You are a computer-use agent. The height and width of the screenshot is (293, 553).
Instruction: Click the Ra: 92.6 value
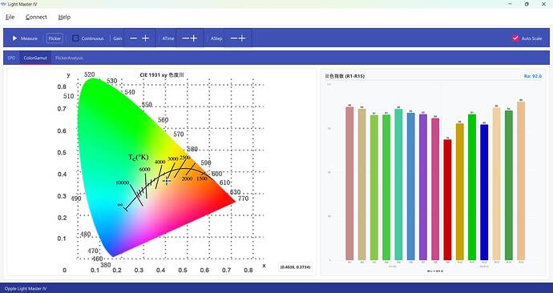pos(532,76)
